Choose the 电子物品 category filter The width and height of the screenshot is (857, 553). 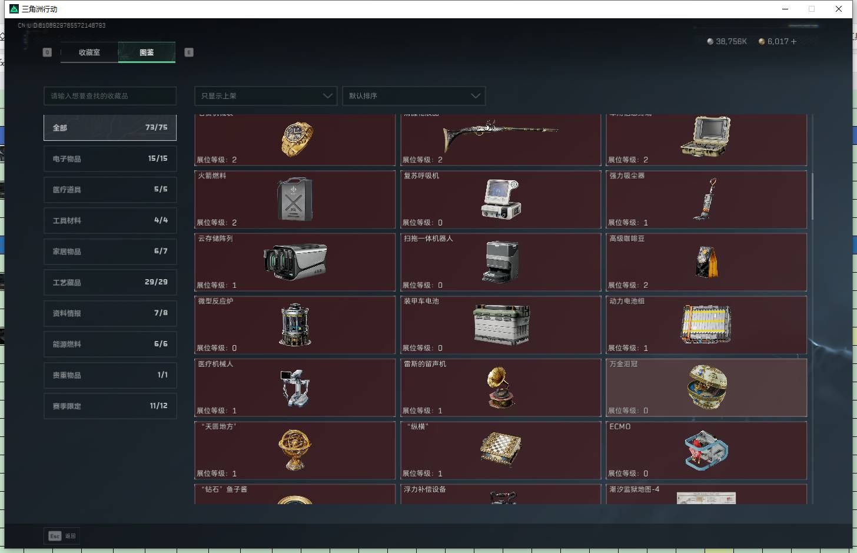pos(110,159)
